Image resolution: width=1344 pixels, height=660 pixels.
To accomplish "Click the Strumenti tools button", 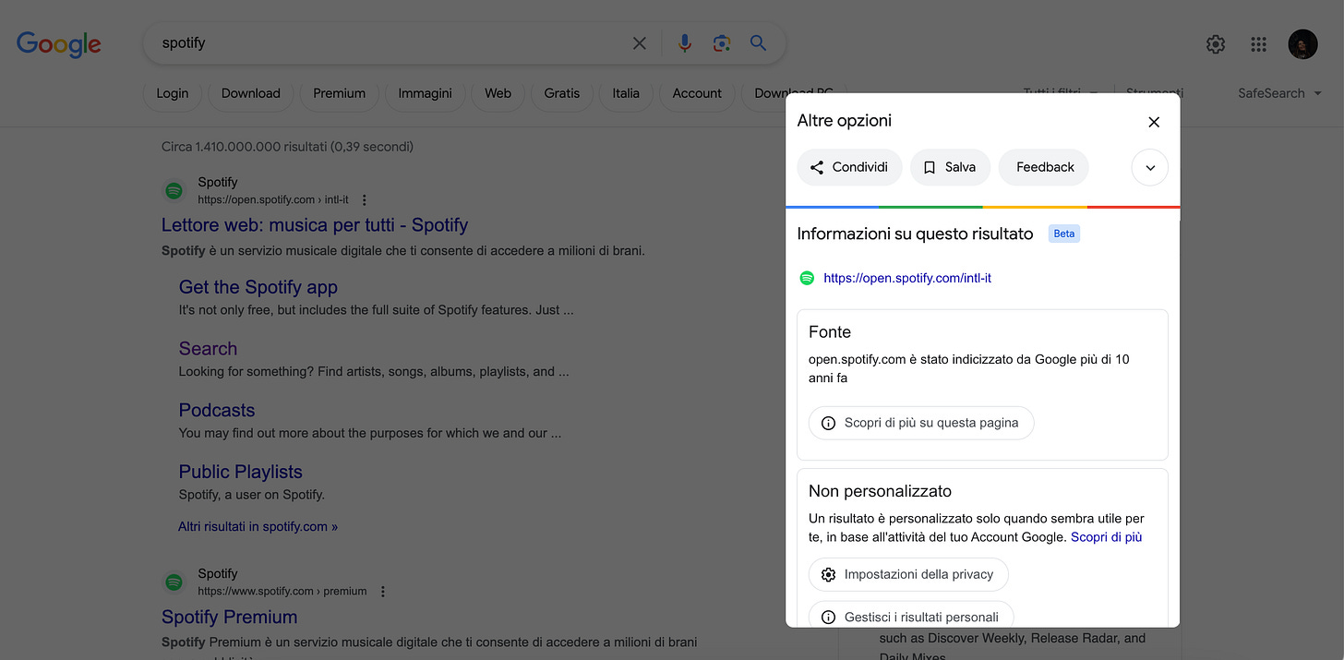I will (x=1154, y=93).
